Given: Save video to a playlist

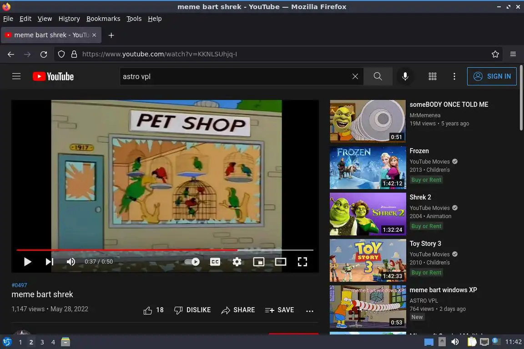Looking at the screenshot, I should click(279, 310).
